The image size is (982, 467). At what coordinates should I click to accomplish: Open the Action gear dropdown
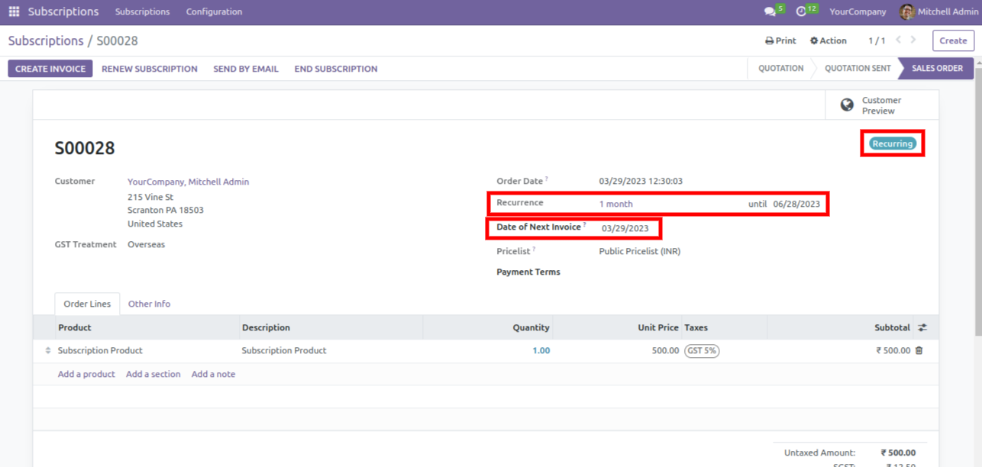[x=829, y=41]
